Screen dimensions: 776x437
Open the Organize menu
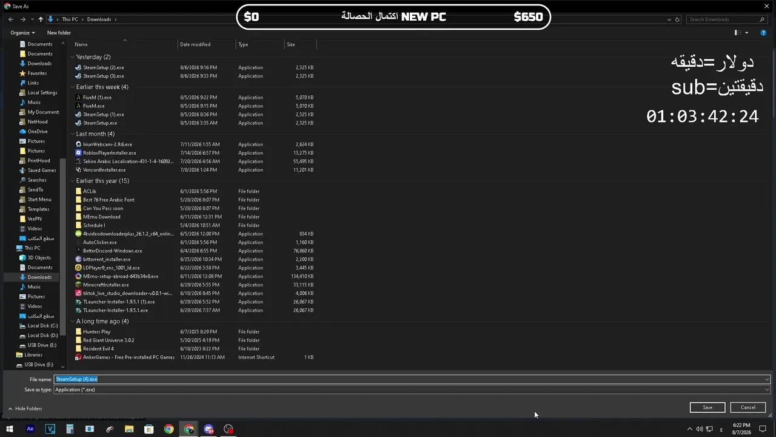(x=22, y=33)
